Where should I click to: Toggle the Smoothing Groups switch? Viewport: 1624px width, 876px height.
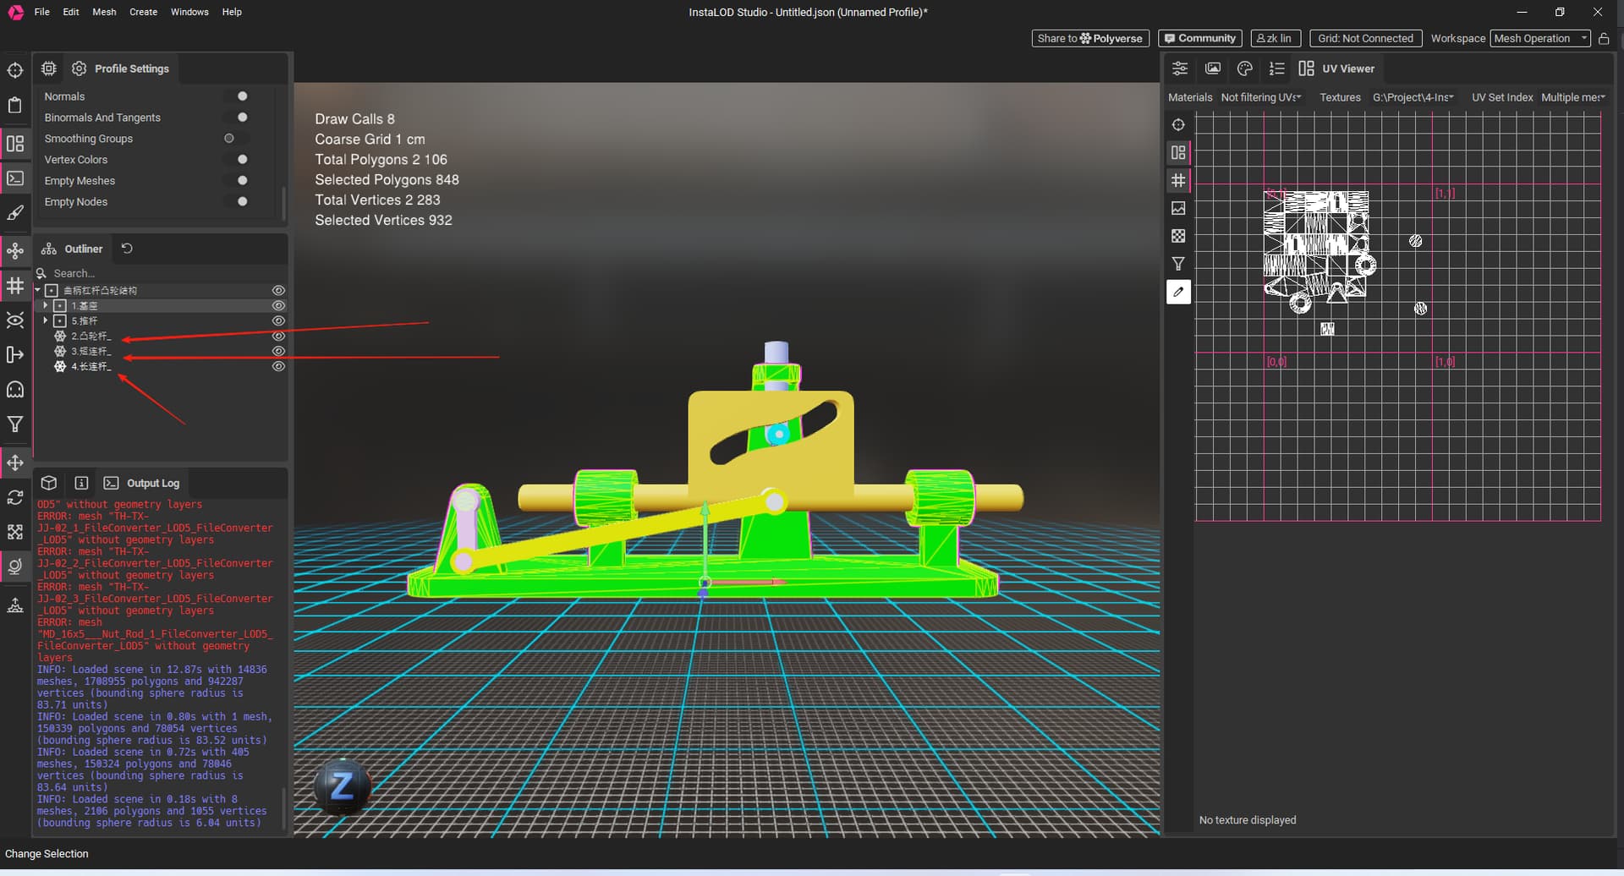pyautogui.click(x=235, y=139)
